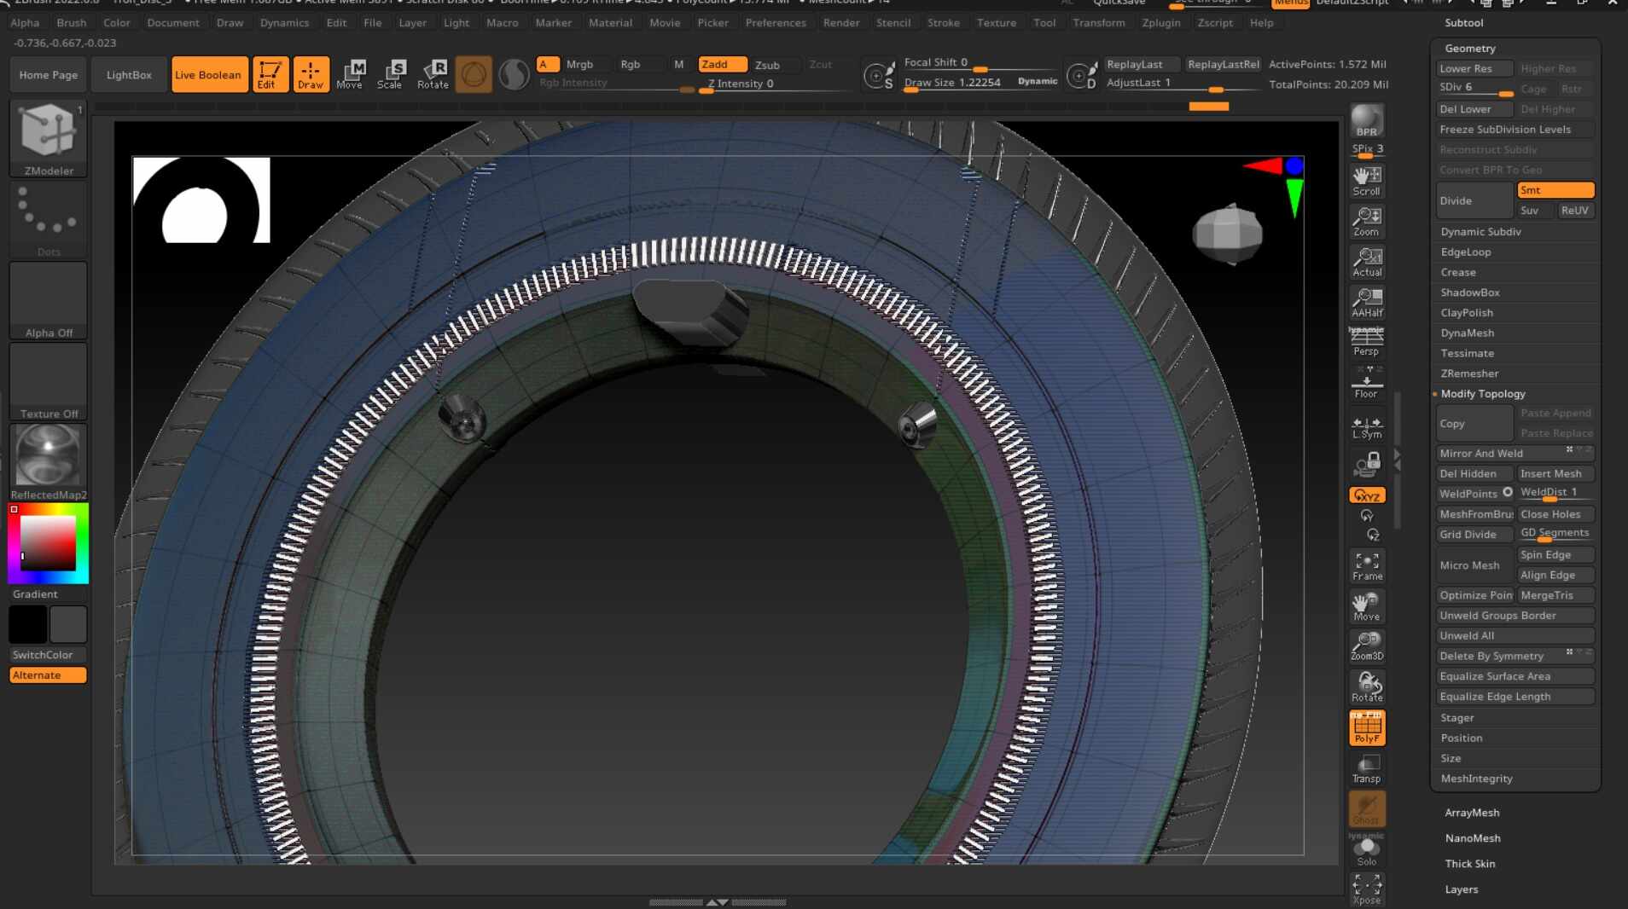Collapse the Modify Topology section
Image resolution: width=1628 pixels, height=909 pixels.
tap(1483, 393)
